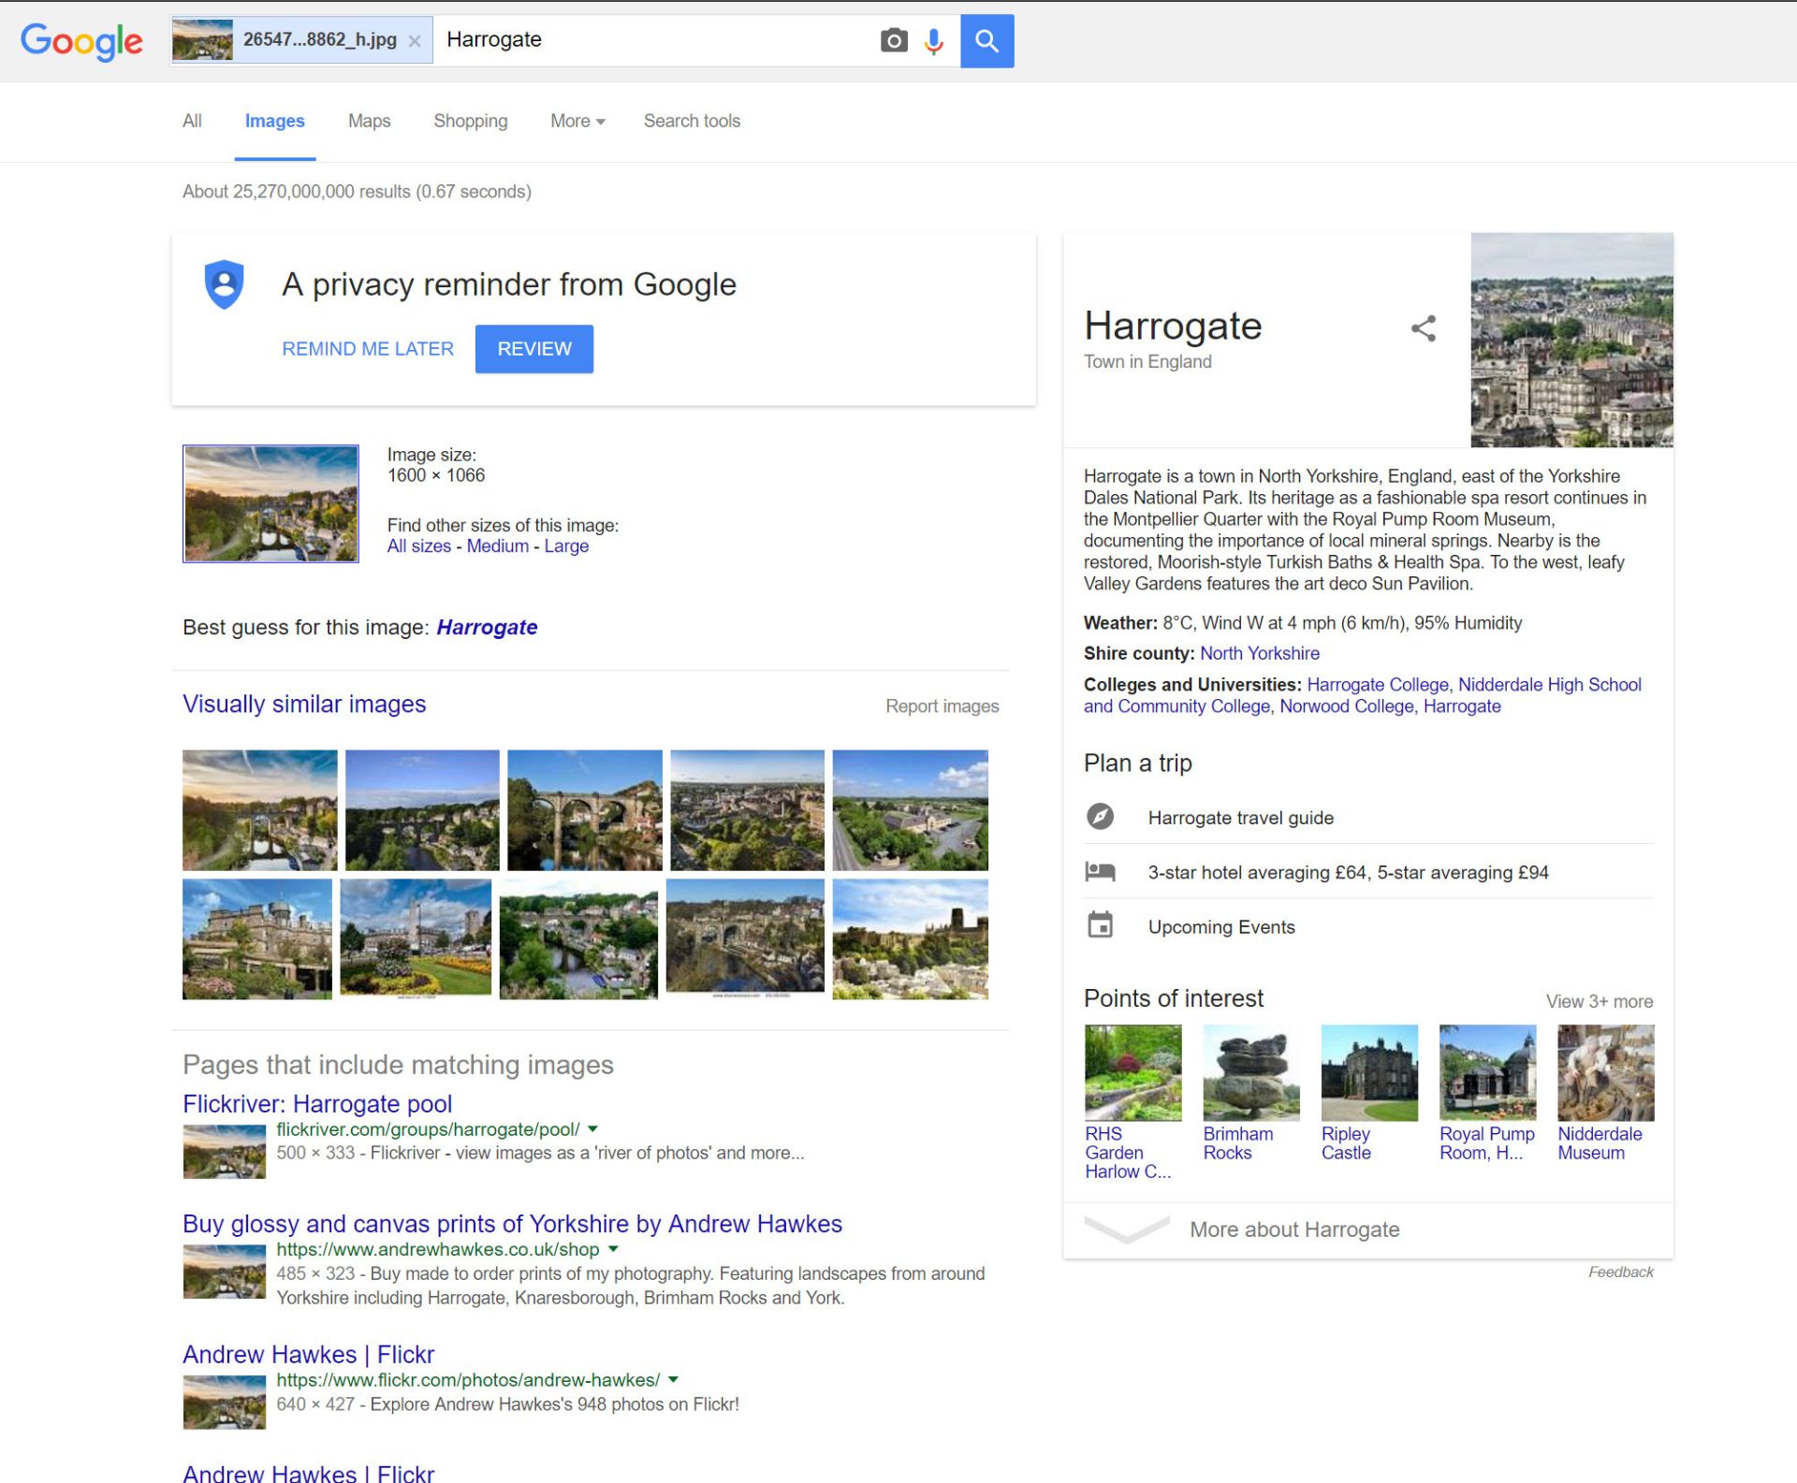1797x1483 pixels.
Task: Open Harrogate College link
Action: (x=1377, y=685)
